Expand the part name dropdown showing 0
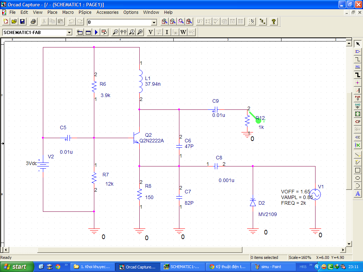Viewport: 363px width, 272px height. tap(154, 22)
